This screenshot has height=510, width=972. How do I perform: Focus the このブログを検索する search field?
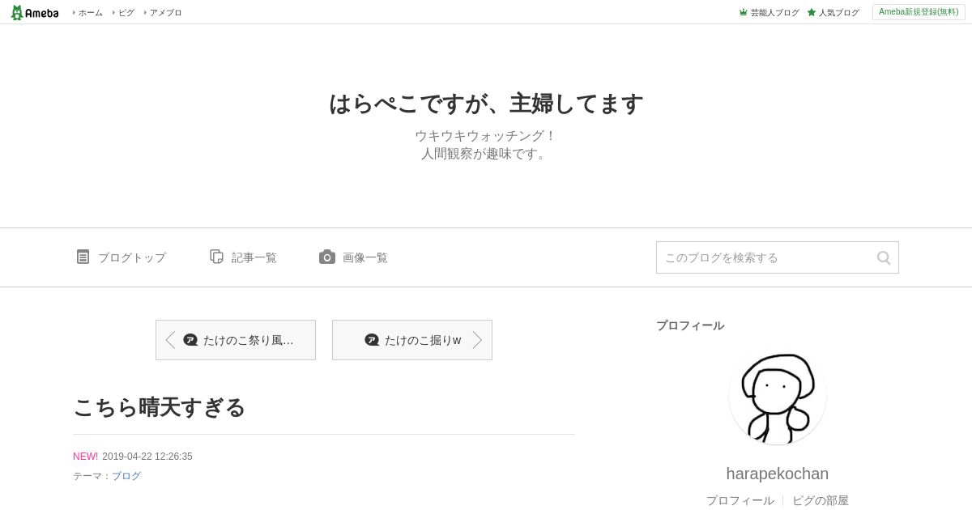point(765,257)
